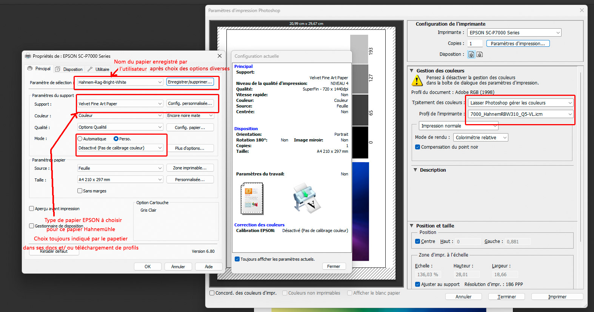Select the Automatique mode radio button
Screen dimensions: 594x312
point(80,139)
